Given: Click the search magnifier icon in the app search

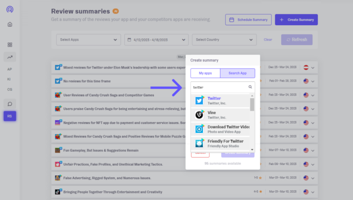Looking at the screenshot, I should [x=250, y=87].
